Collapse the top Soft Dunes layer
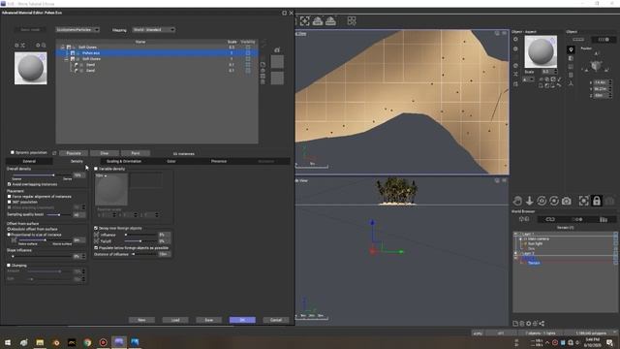This screenshot has width=620, height=349. click(62, 48)
